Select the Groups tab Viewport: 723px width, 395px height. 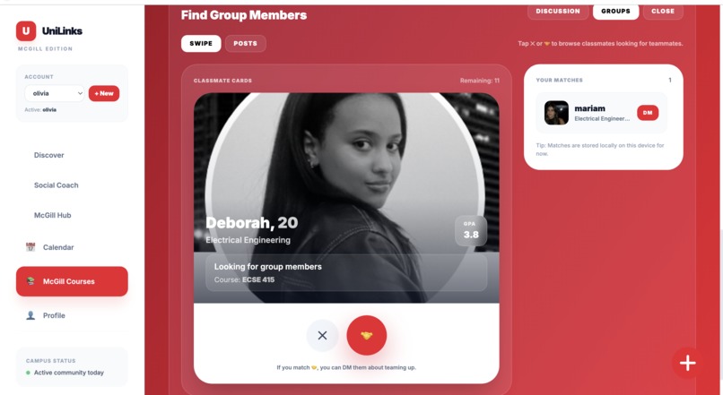click(x=615, y=11)
